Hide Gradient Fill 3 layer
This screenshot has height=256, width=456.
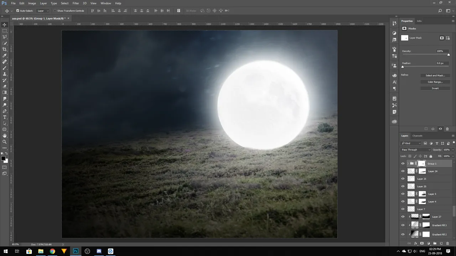tap(403, 225)
